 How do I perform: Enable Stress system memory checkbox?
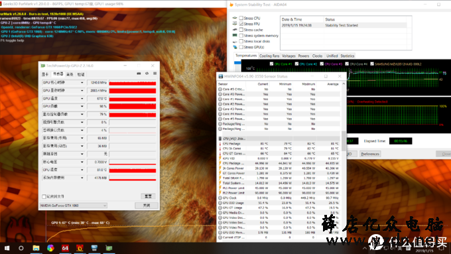tap(241, 36)
